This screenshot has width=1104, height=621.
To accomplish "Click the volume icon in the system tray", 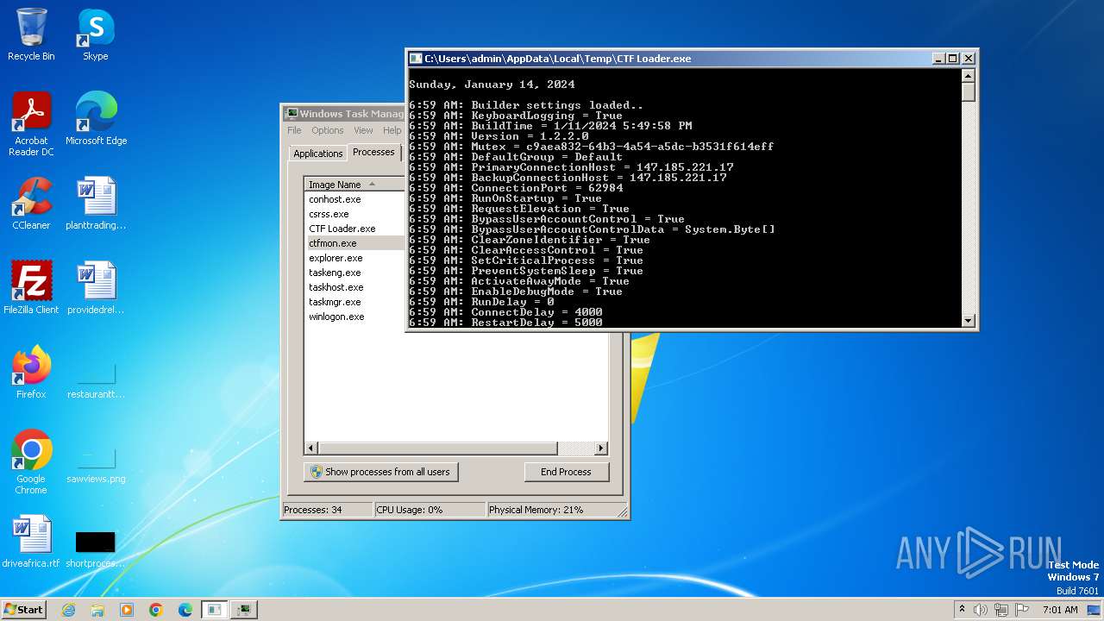I will [981, 610].
